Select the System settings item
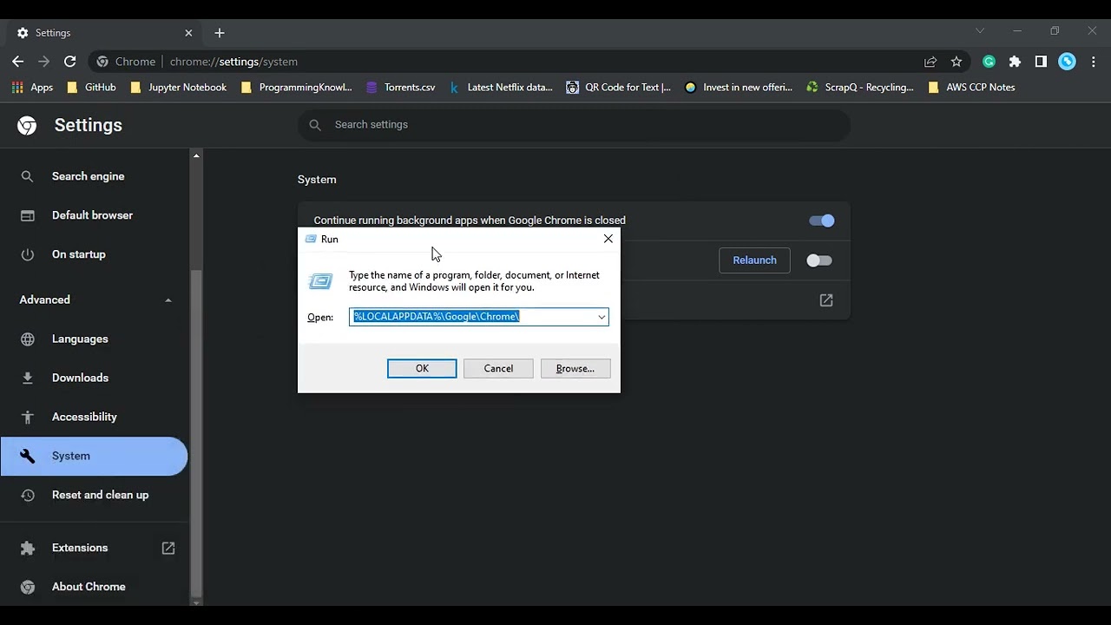The width and height of the screenshot is (1111, 625). click(94, 456)
